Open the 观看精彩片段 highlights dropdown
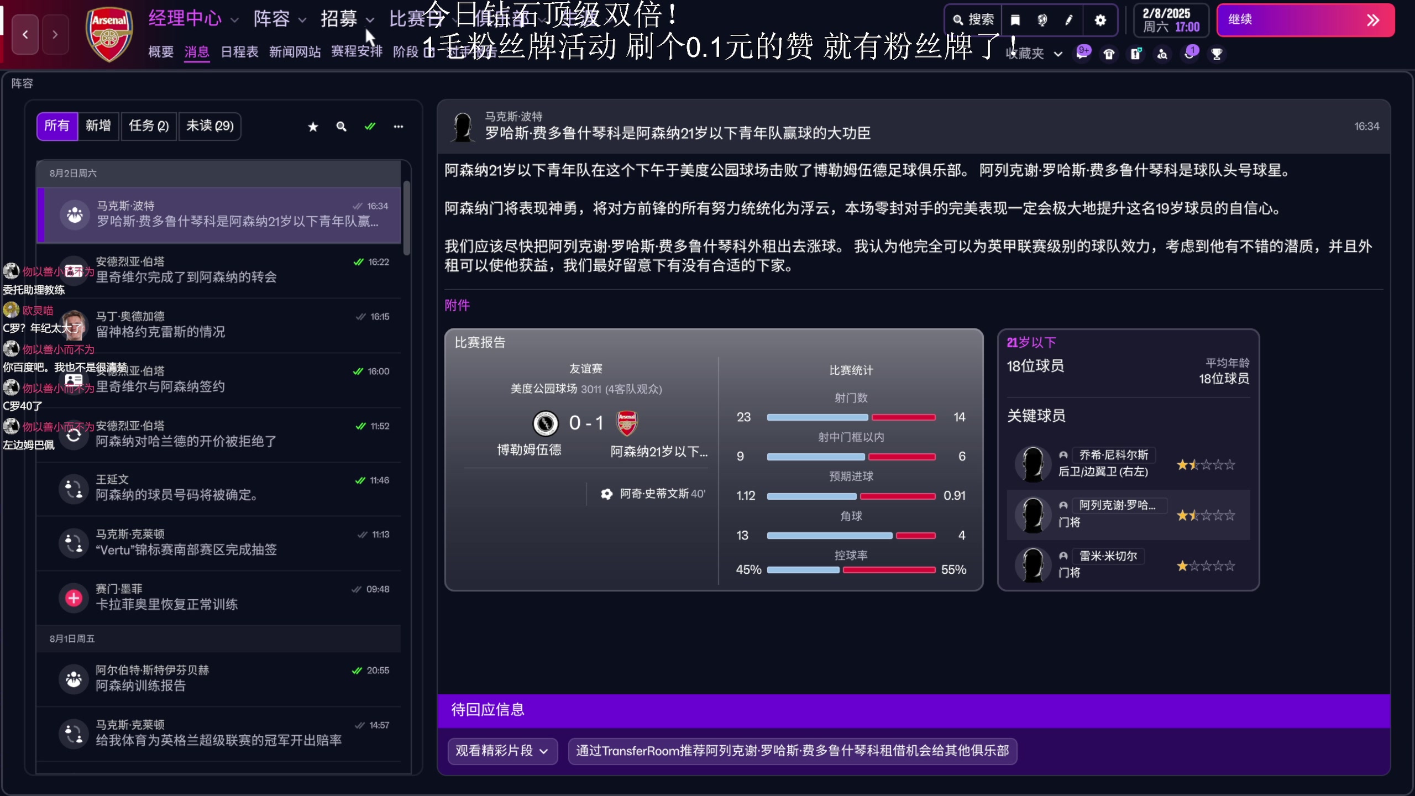The height and width of the screenshot is (796, 1415). (x=502, y=751)
